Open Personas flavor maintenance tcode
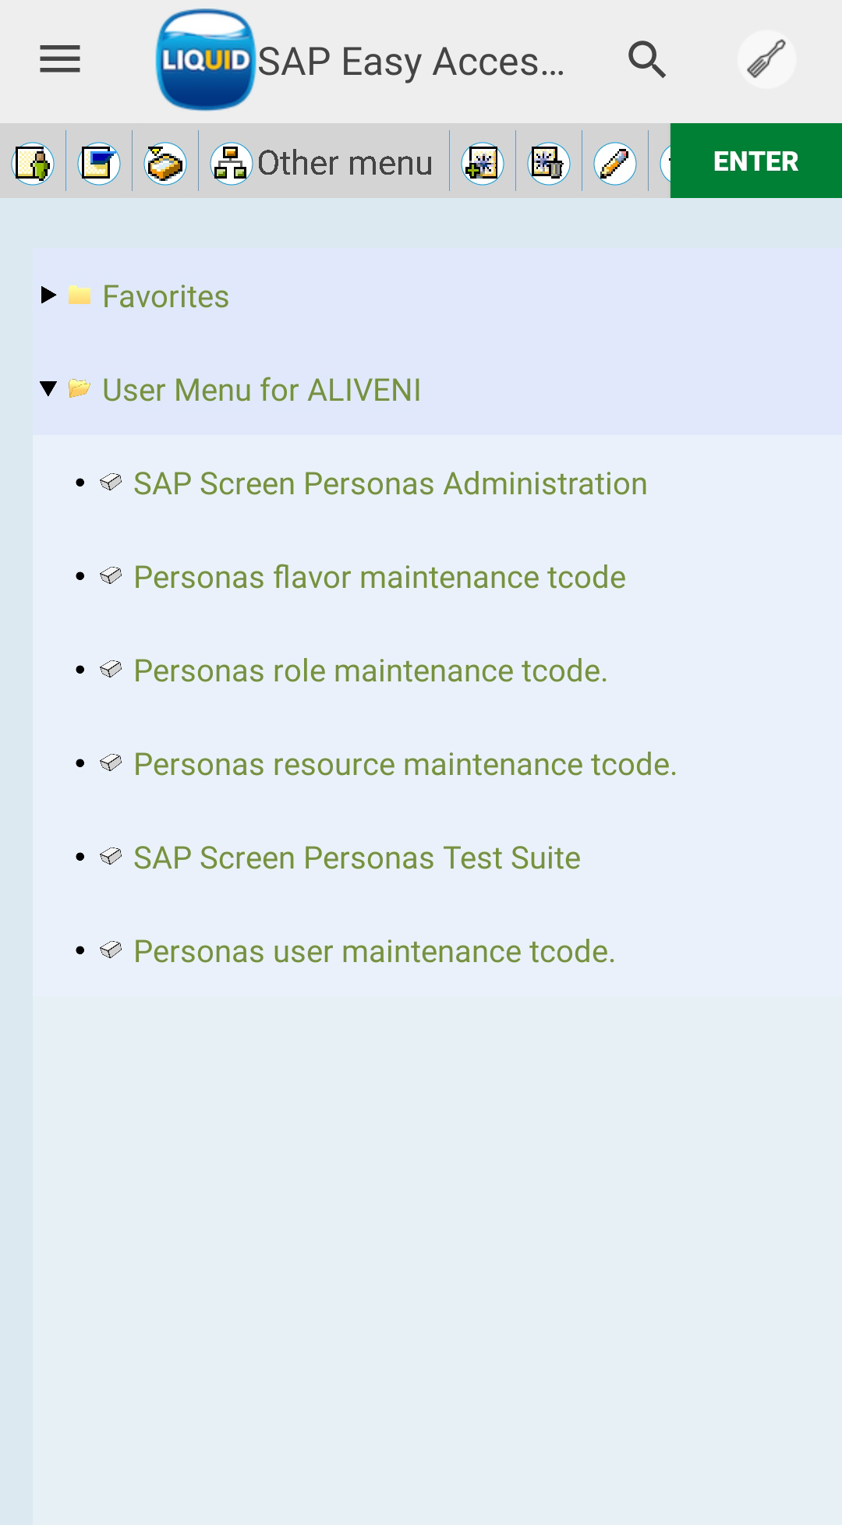 379,578
